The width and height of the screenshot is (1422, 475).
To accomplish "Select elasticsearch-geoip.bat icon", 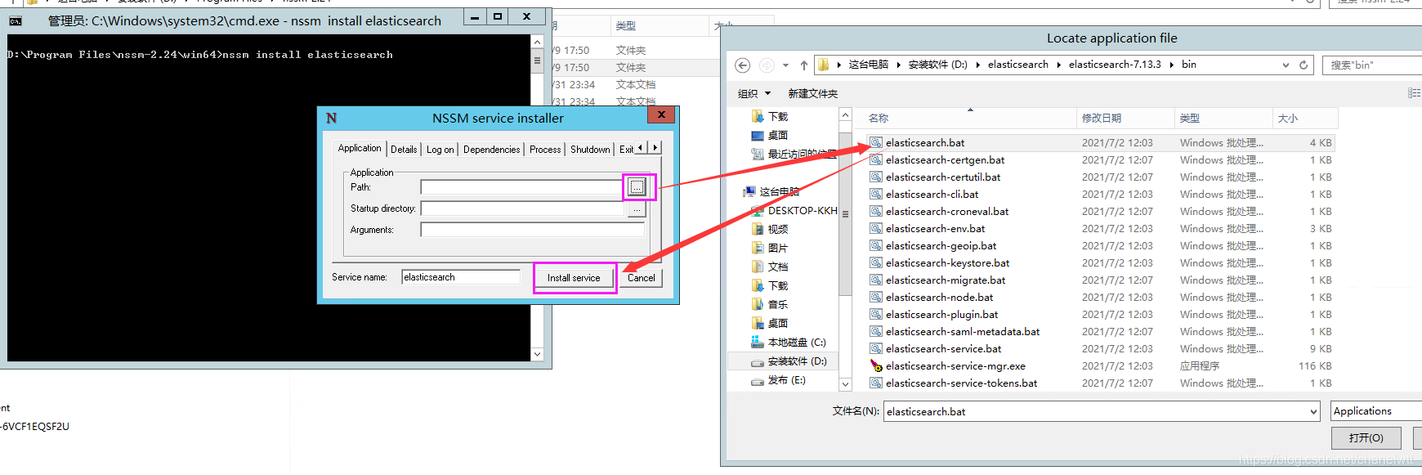I will pos(875,245).
